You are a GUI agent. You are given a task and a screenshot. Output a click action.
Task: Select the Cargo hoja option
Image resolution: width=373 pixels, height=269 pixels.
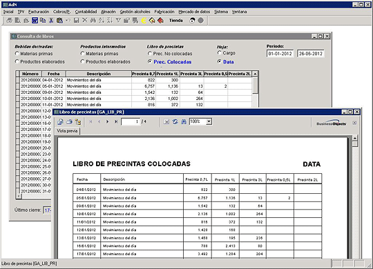[x=220, y=52]
